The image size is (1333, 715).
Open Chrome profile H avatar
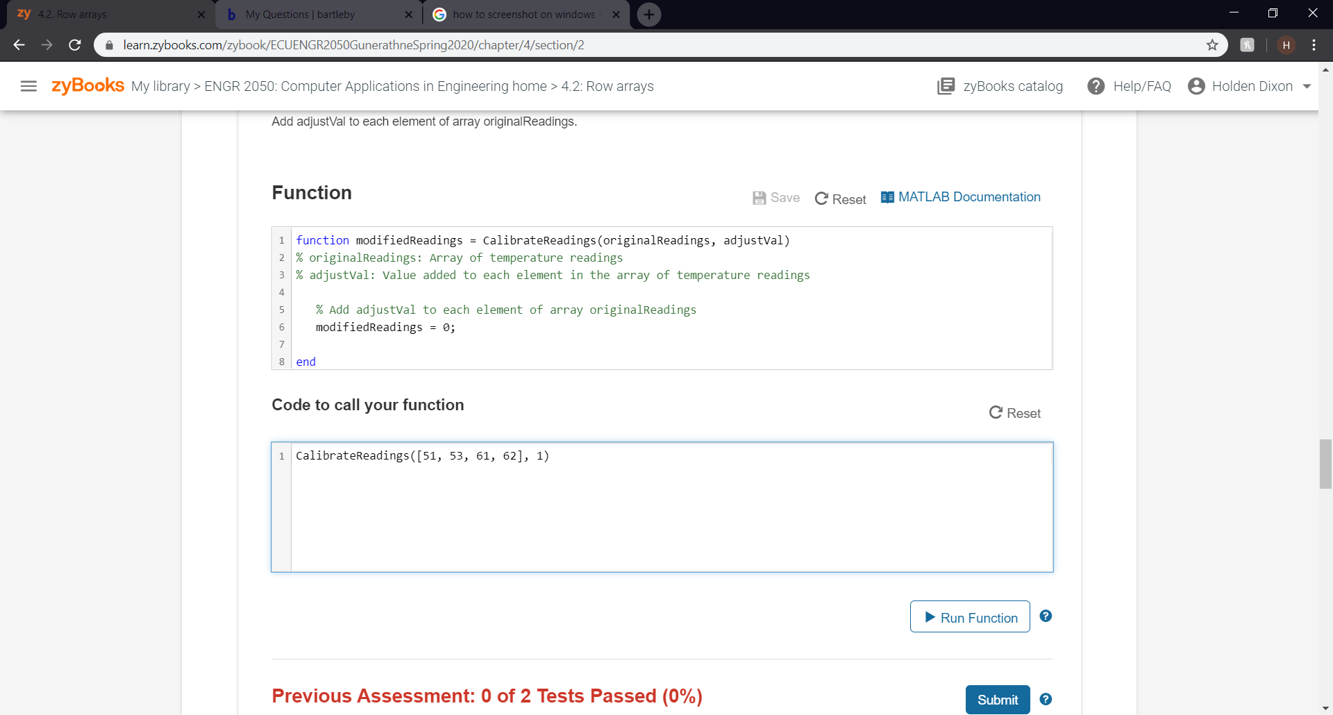coord(1286,45)
